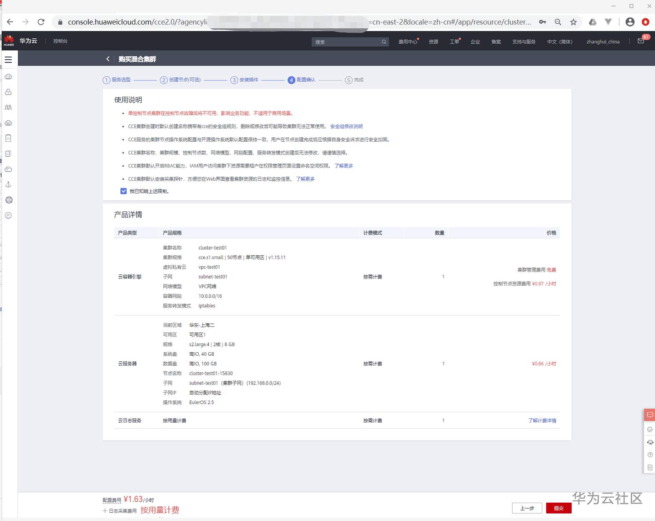
Task: Open the 备案 menu
Action: tap(496, 42)
